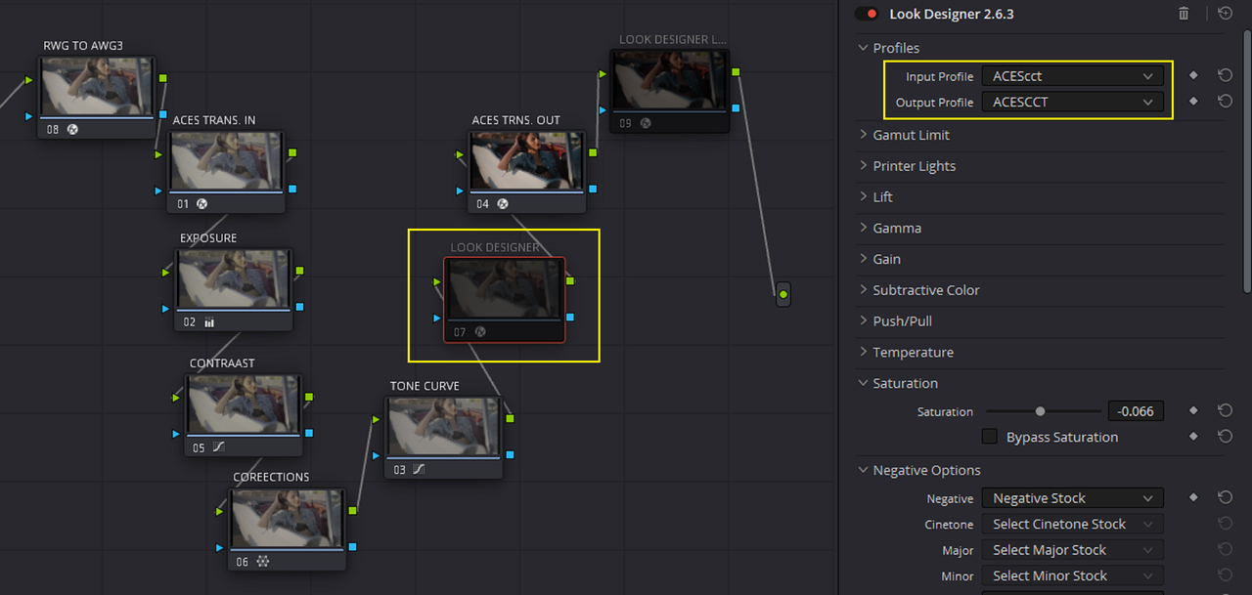Select the ACES TRNS. OUT node thumbnail
Screen dimensions: 1252x595
[526, 161]
